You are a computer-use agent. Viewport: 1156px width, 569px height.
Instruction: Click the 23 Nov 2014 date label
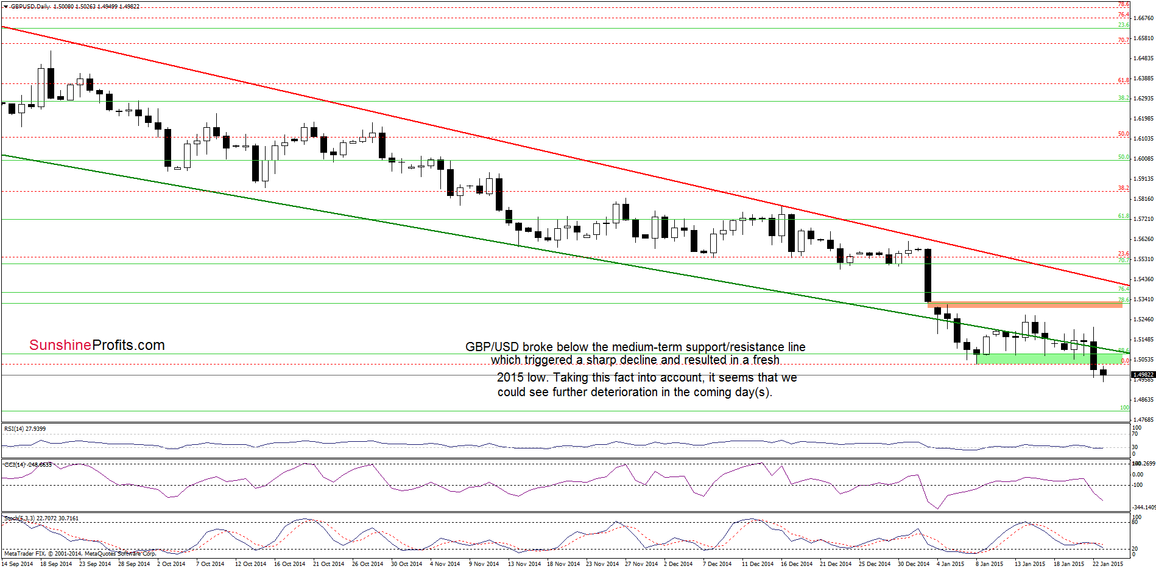602,564
